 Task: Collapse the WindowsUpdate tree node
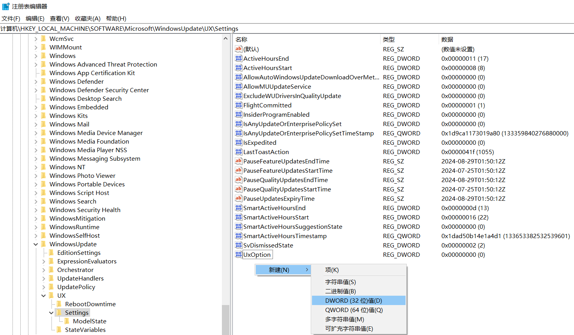coord(36,244)
